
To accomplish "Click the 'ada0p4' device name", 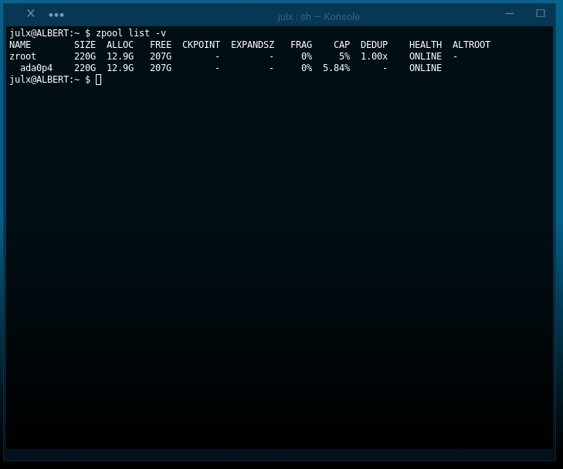I will 36,68.
